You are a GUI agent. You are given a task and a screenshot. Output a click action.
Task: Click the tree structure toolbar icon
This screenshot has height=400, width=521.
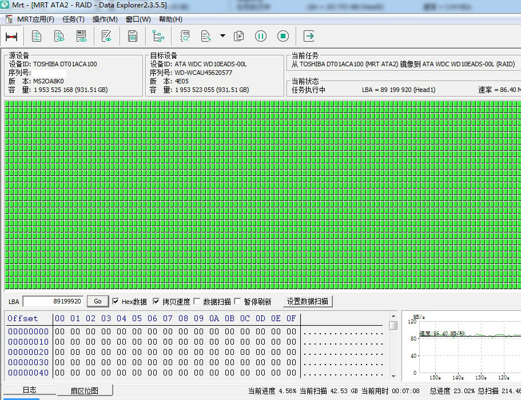158,36
